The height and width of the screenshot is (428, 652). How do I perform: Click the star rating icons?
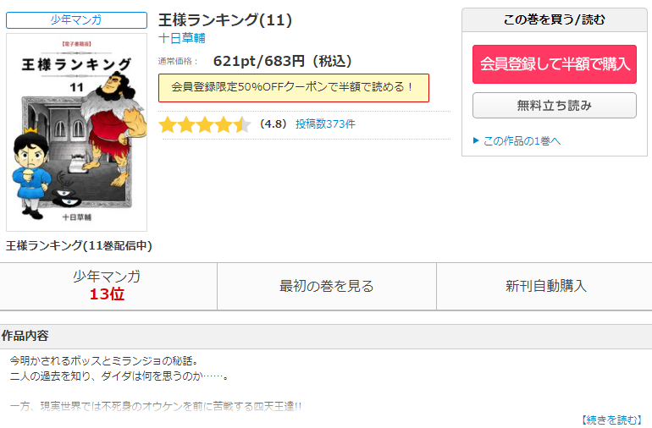point(205,124)
